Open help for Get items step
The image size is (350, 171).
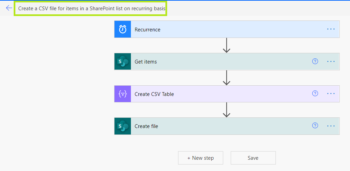click(x=315, y=61)
